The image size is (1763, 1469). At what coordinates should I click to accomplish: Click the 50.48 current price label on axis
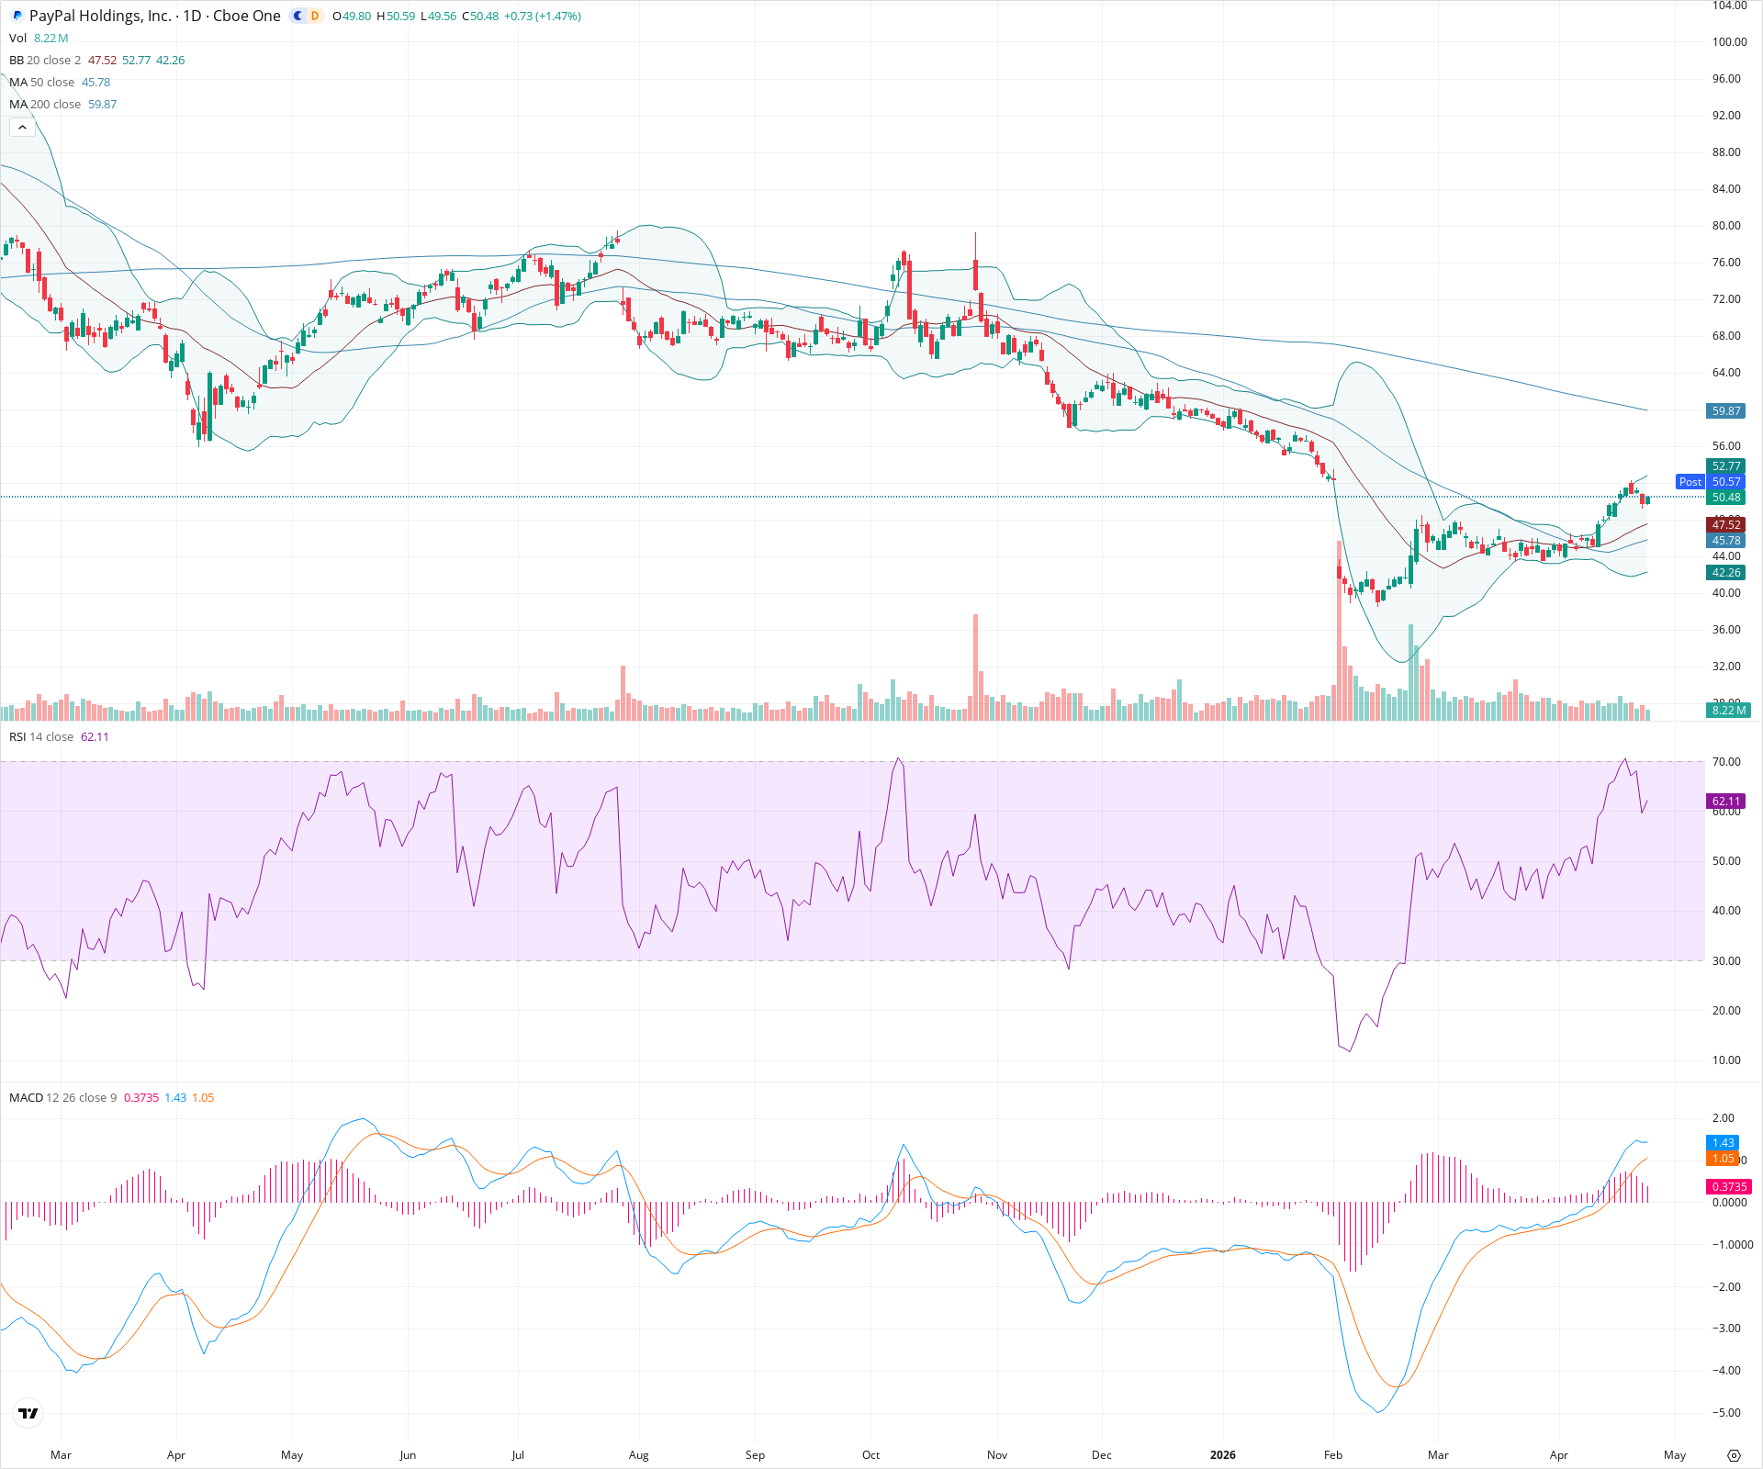pyautogui.click(x=1727, y=497)
